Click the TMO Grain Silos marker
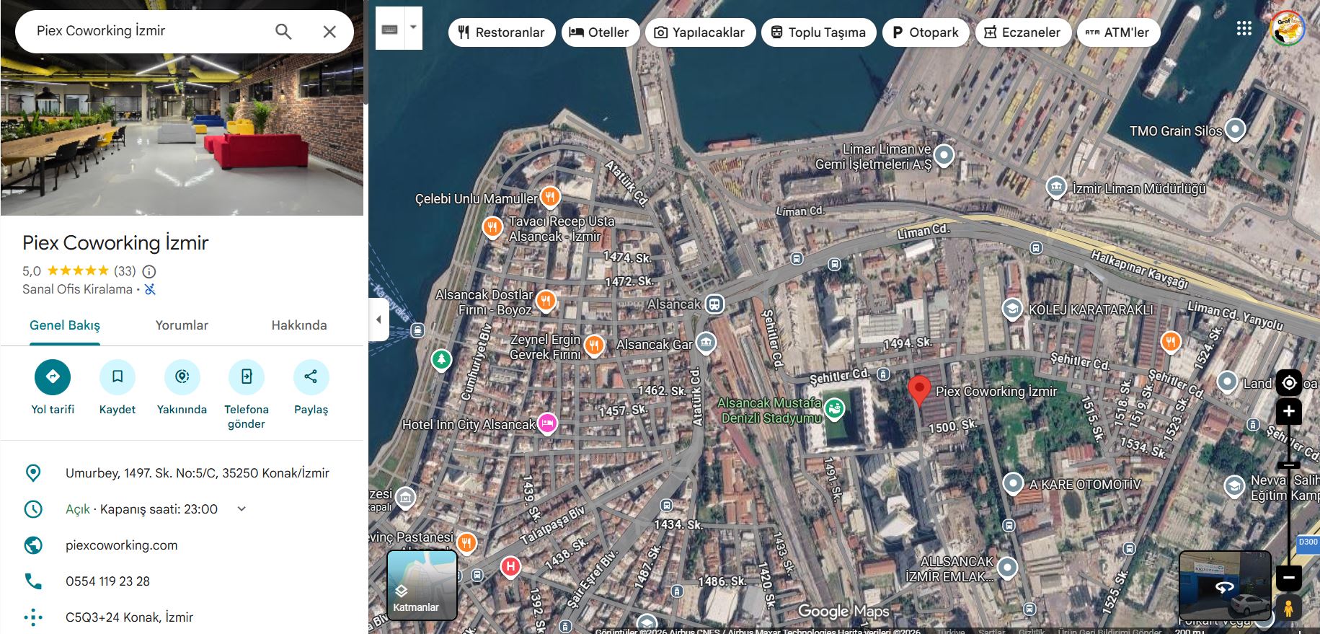 point(1236,130)
